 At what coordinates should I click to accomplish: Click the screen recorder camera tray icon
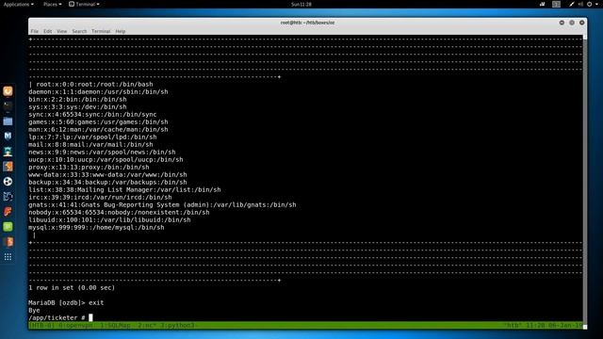pos(543,4)
